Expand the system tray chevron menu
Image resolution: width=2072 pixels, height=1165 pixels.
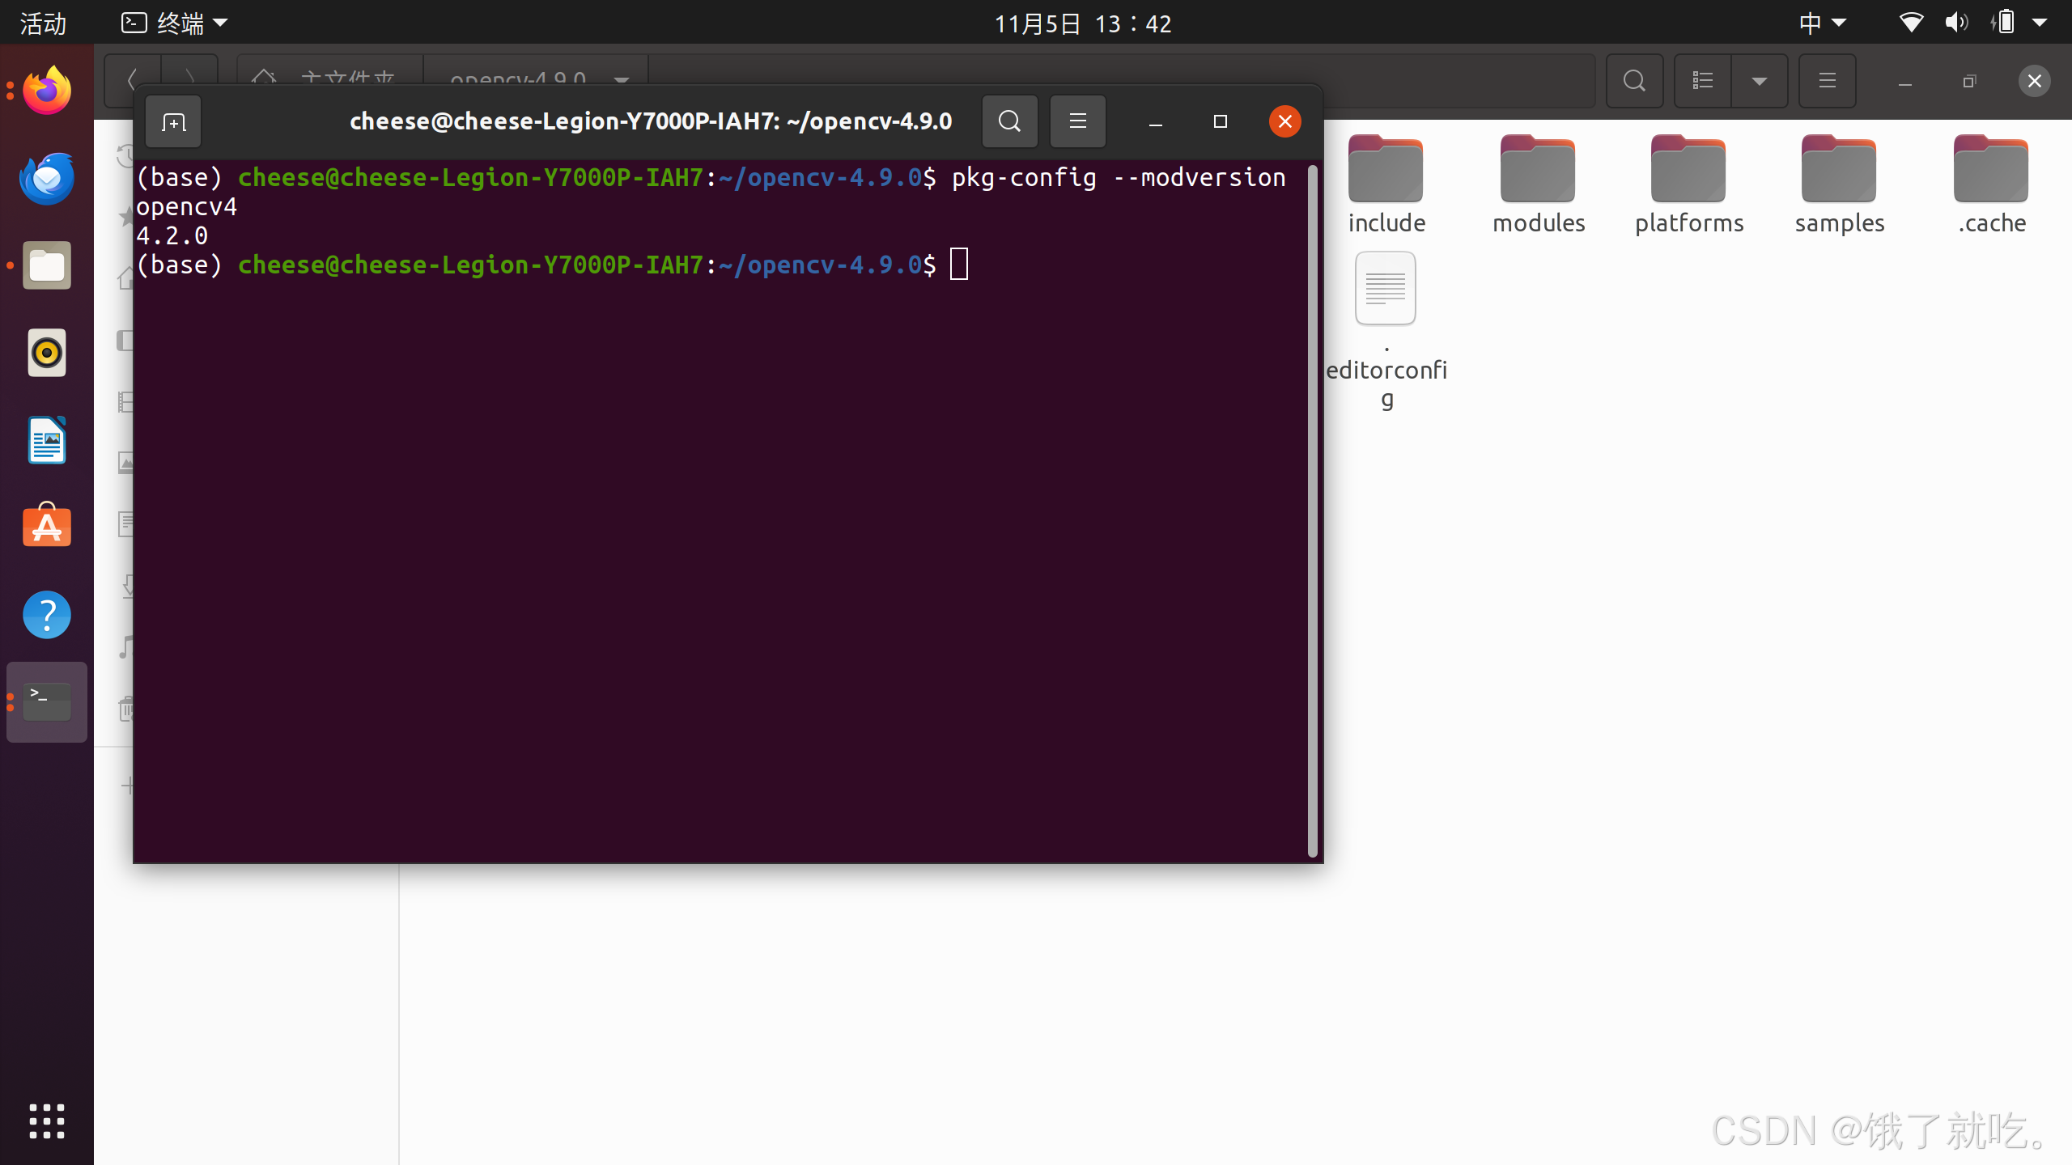click(x=2040, y=22)
